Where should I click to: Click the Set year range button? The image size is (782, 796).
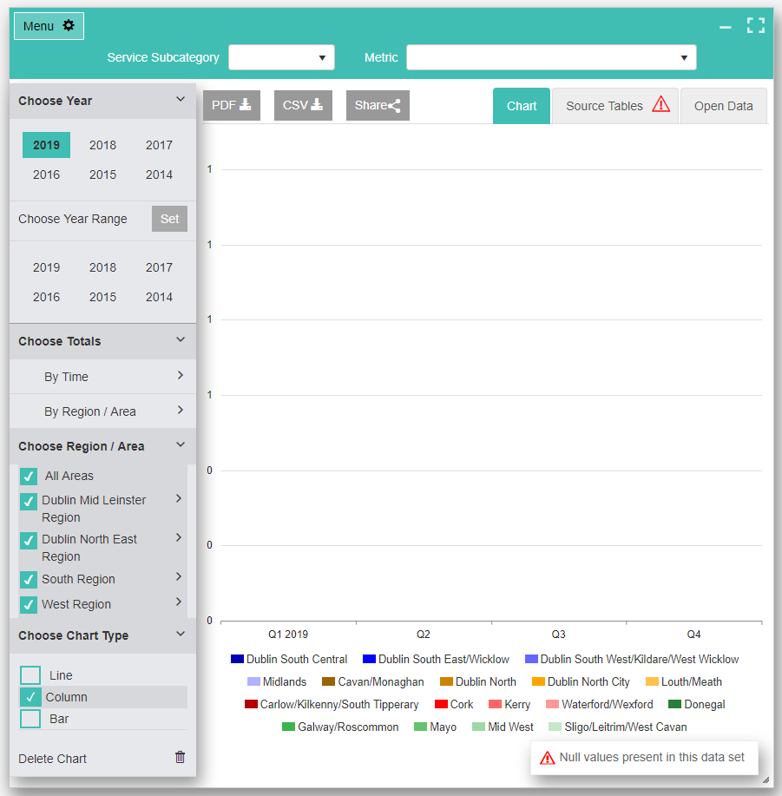169,219
